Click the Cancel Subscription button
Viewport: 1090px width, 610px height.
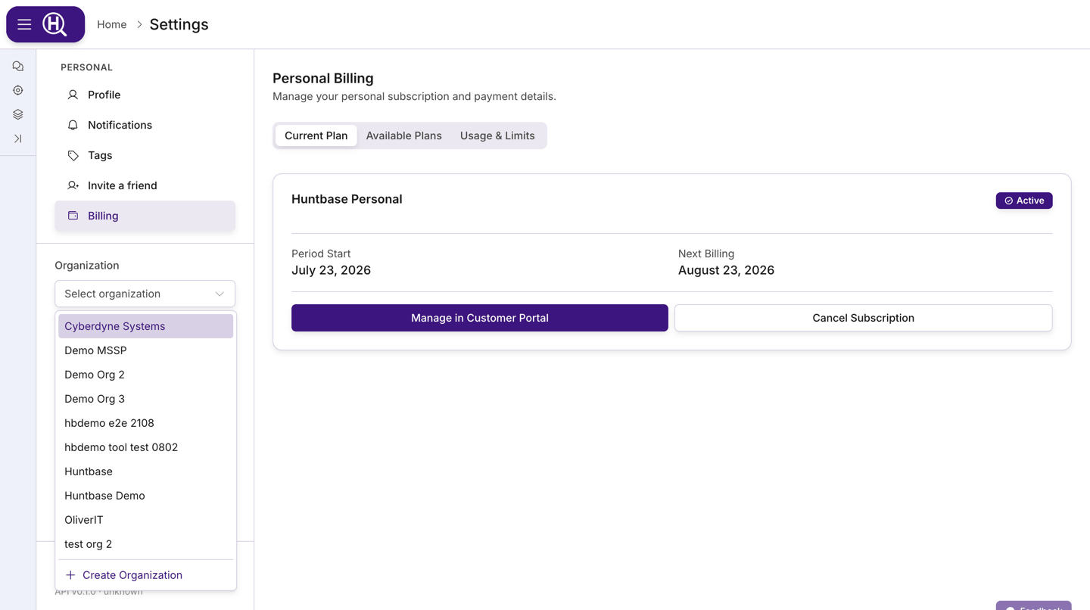point(863,318)
